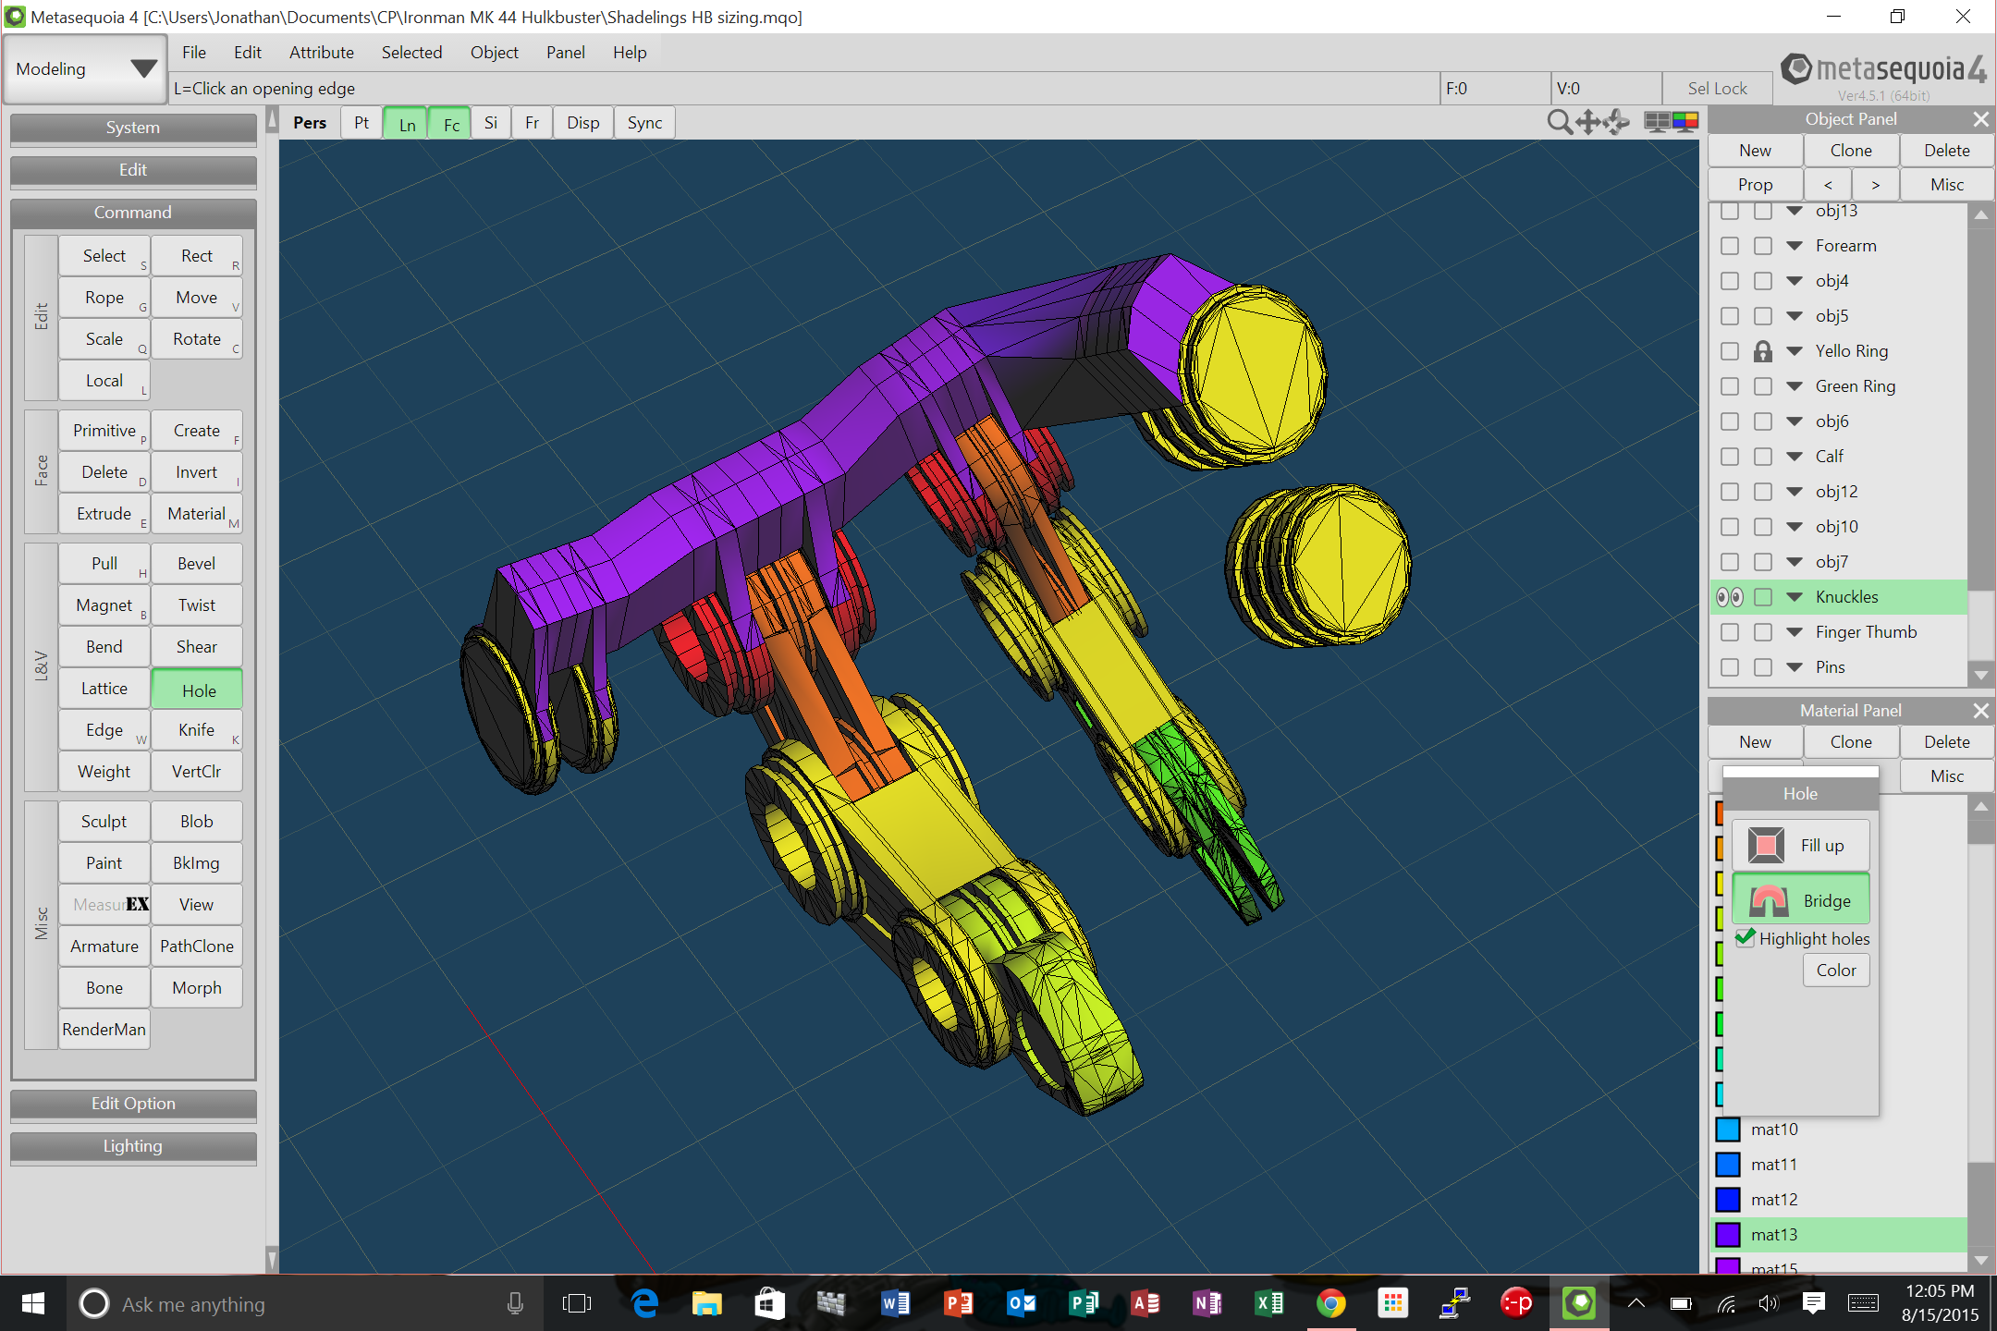
Task: Uncheck Highlight holes checkbox
Action: (1746, 937)
